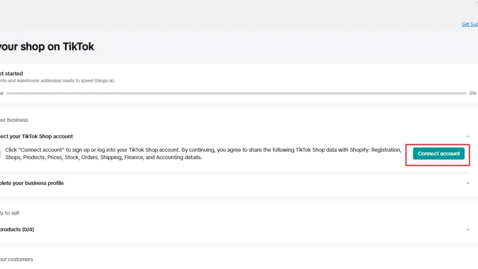478x269 pixels.
Task: Expand the business profile section chevron
Action: coord(468,183)
